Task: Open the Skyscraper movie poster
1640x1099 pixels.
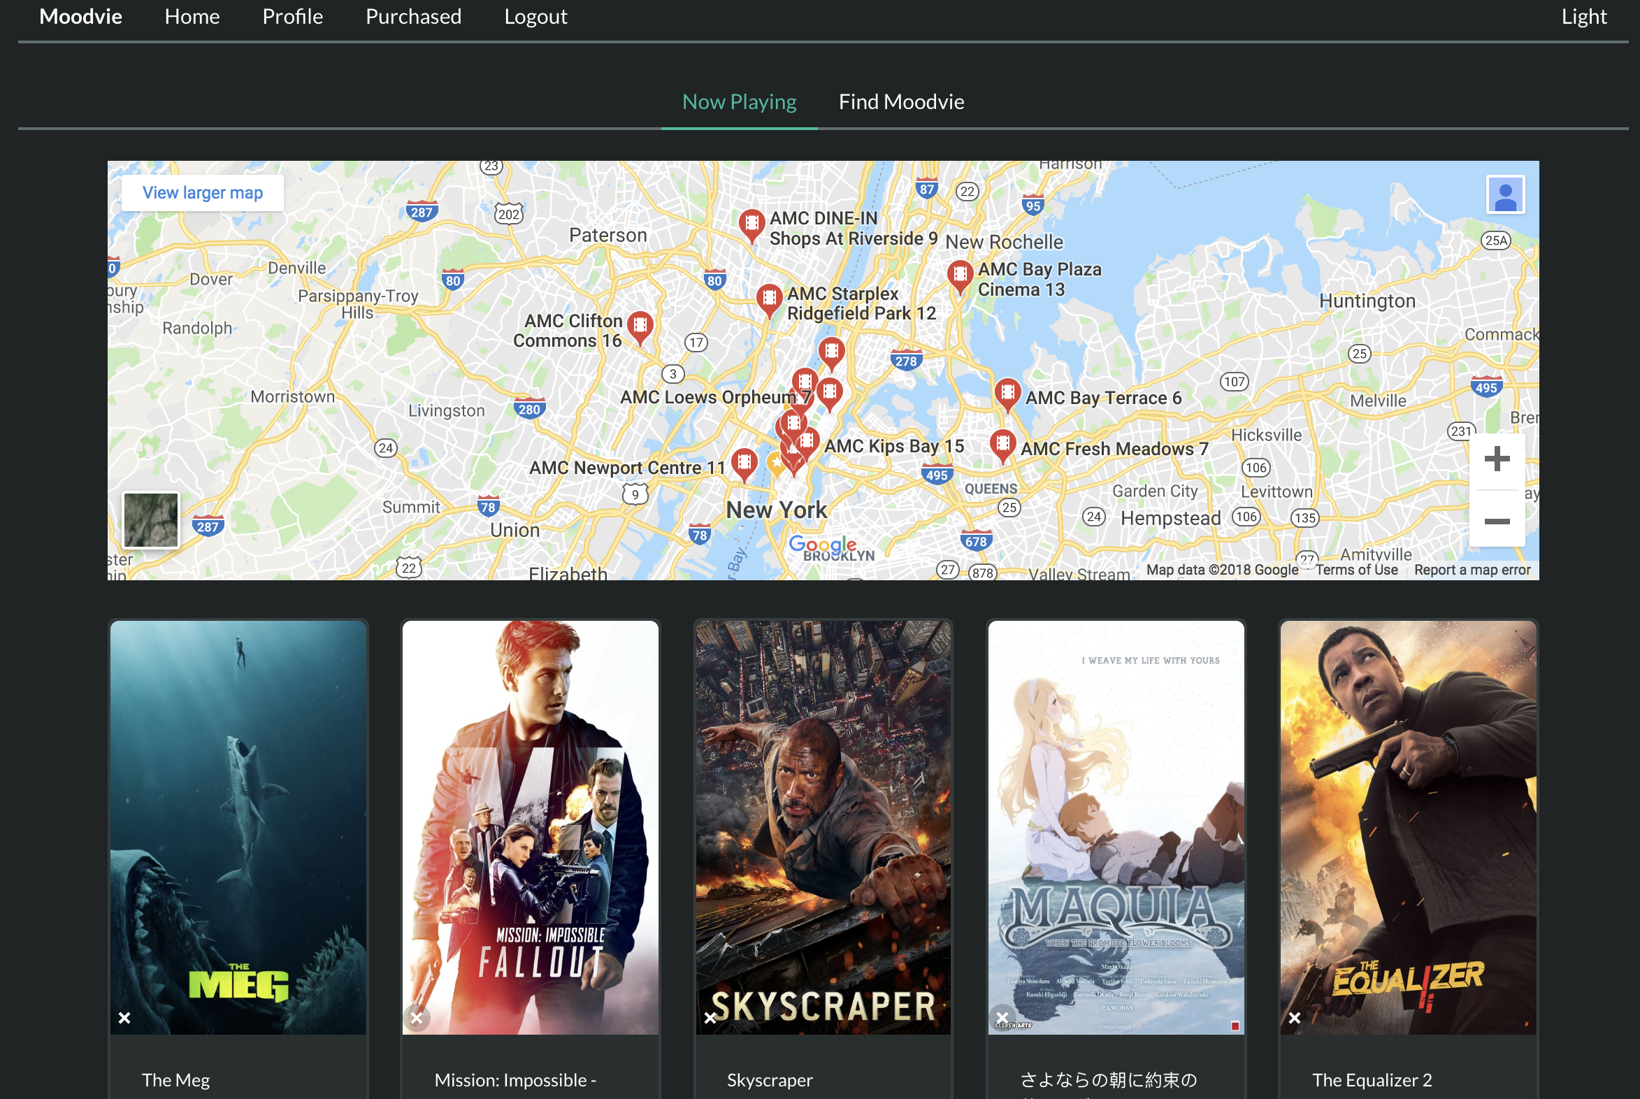Action: pyautogui.click(x=823, y=827)
